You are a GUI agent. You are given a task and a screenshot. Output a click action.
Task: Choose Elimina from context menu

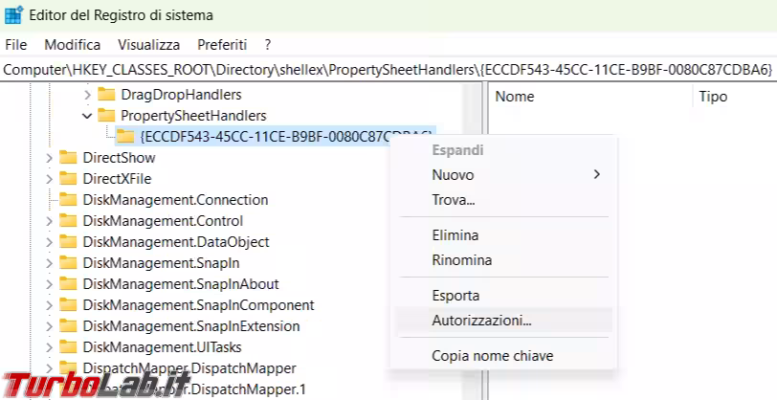(503, 235)
